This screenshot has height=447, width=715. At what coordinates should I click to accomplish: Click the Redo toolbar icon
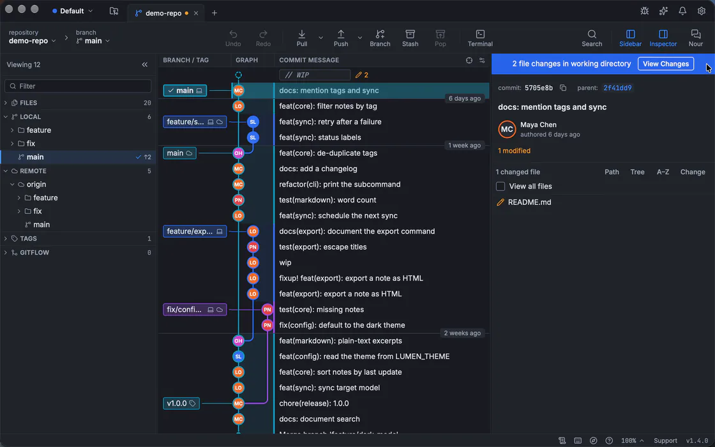(263, 34)
